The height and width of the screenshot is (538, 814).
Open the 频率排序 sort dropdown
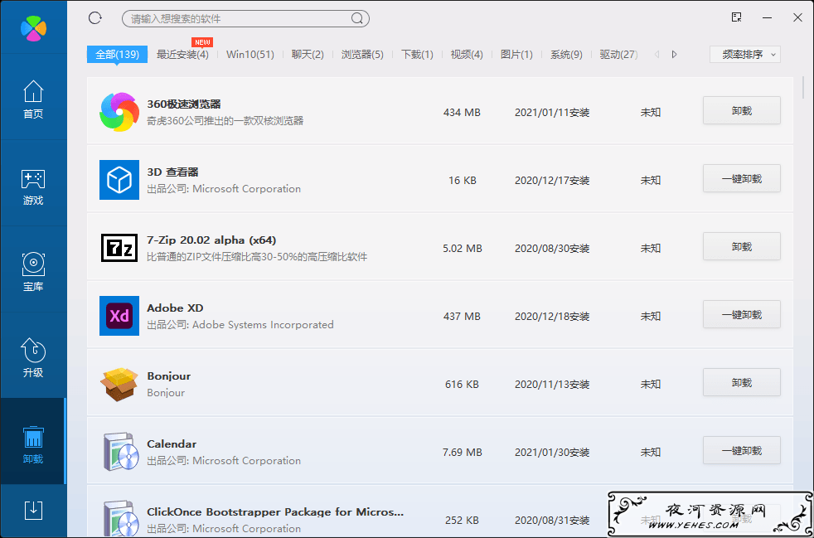745,55
